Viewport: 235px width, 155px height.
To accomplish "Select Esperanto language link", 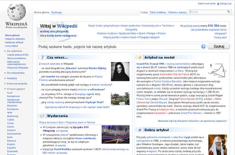I will [13, 151].
